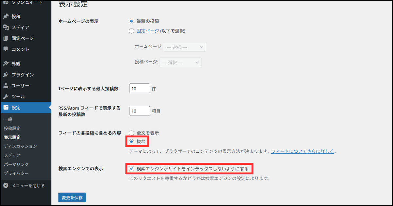This screenshot has height=206, width=393.
Task: Click the user icon beside ユーザー
Action: [x=6, y=85]
